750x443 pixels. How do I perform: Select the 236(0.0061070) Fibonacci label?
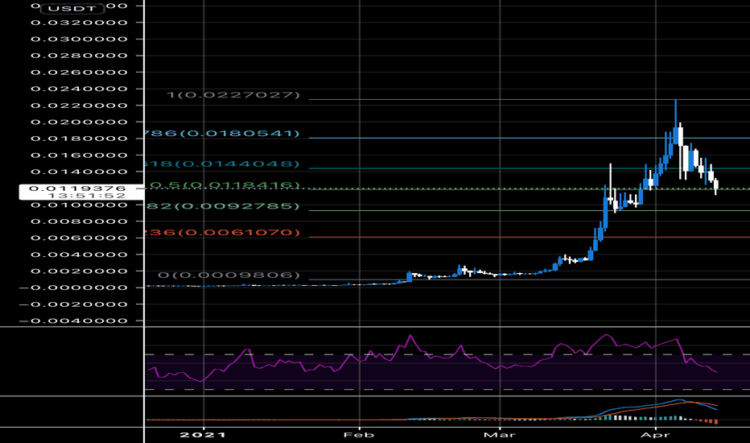coord(222,232)
